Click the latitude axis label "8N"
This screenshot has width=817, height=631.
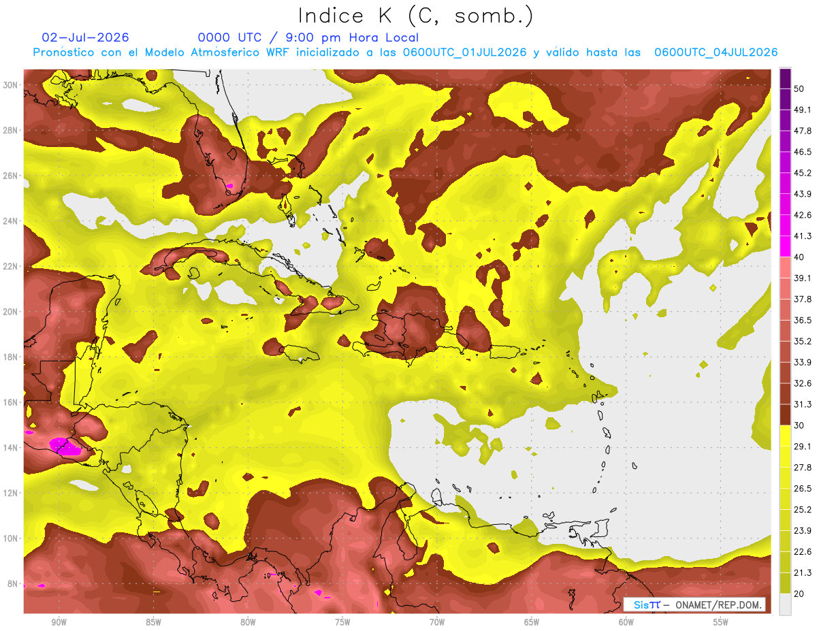[x=14, y=584]
